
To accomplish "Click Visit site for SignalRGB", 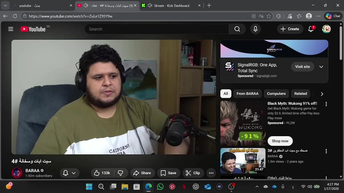I will tap(302, 67).
